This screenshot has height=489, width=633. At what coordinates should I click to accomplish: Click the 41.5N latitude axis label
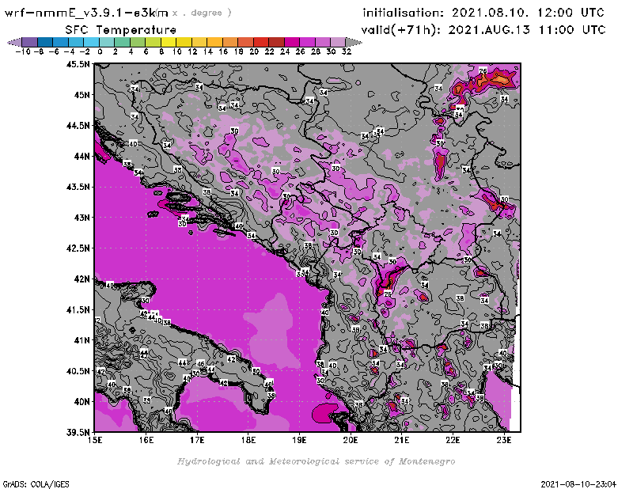tap(78, 309)
